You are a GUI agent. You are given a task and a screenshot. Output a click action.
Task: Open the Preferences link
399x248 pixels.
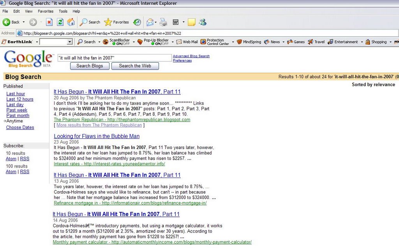coord(182,60)
